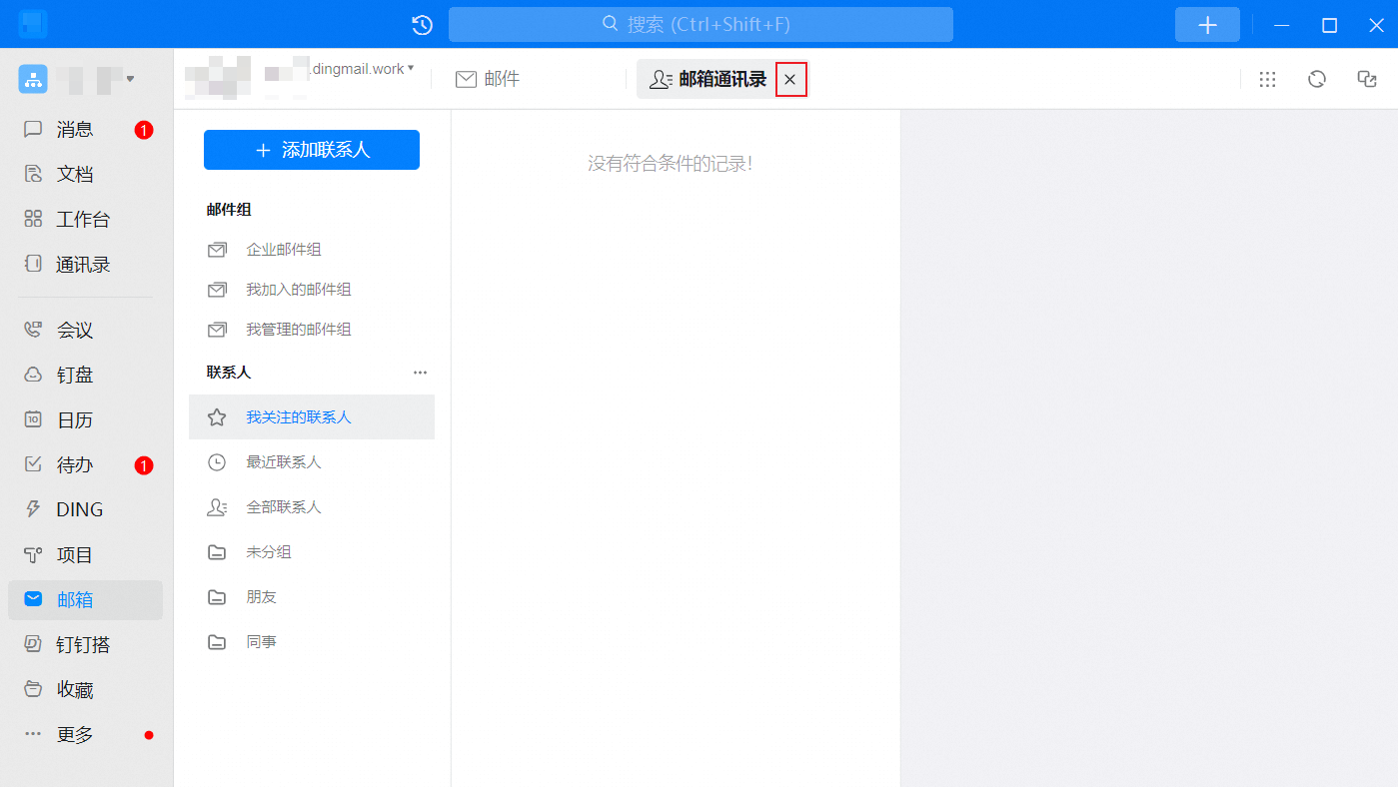Viewport: 1398px width, 787px height.
Task: Click the 日历 calendar icon
Action: coord(33,419)
